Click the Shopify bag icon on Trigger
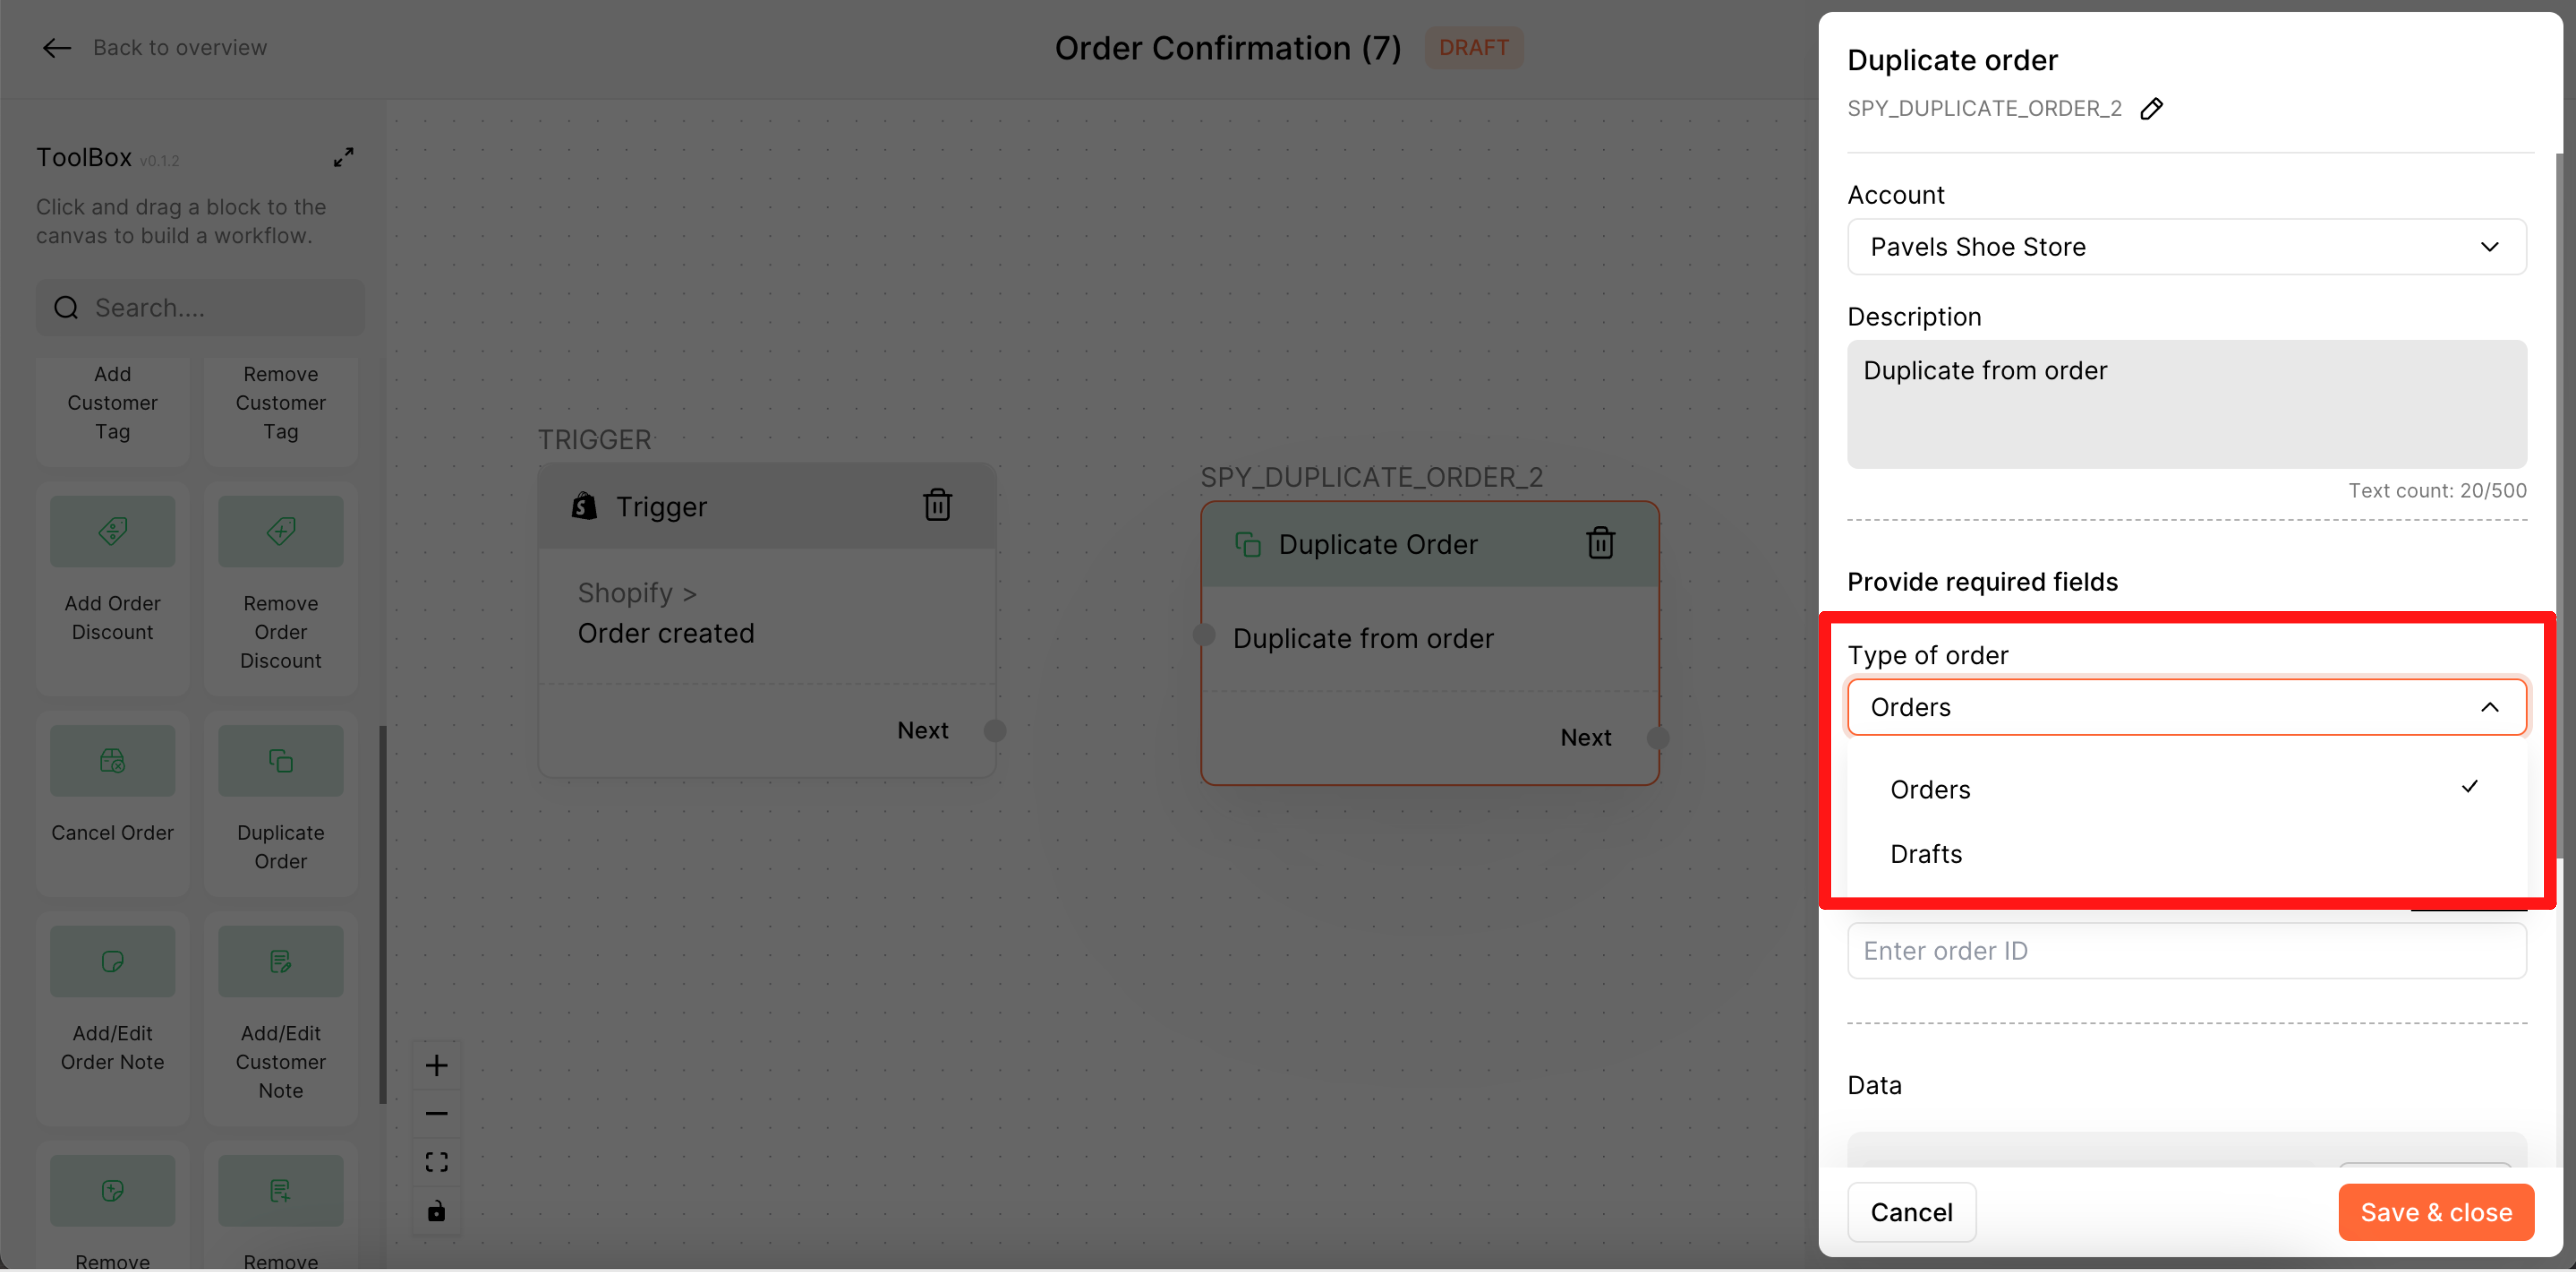This screenshot has height=1272, width=2576. (x=584, y=506)
